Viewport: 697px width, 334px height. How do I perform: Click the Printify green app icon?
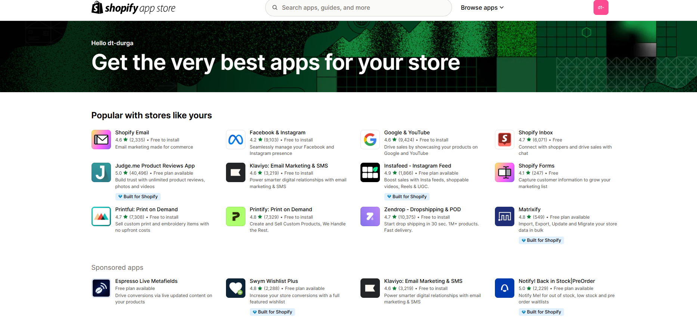point(235,216)
